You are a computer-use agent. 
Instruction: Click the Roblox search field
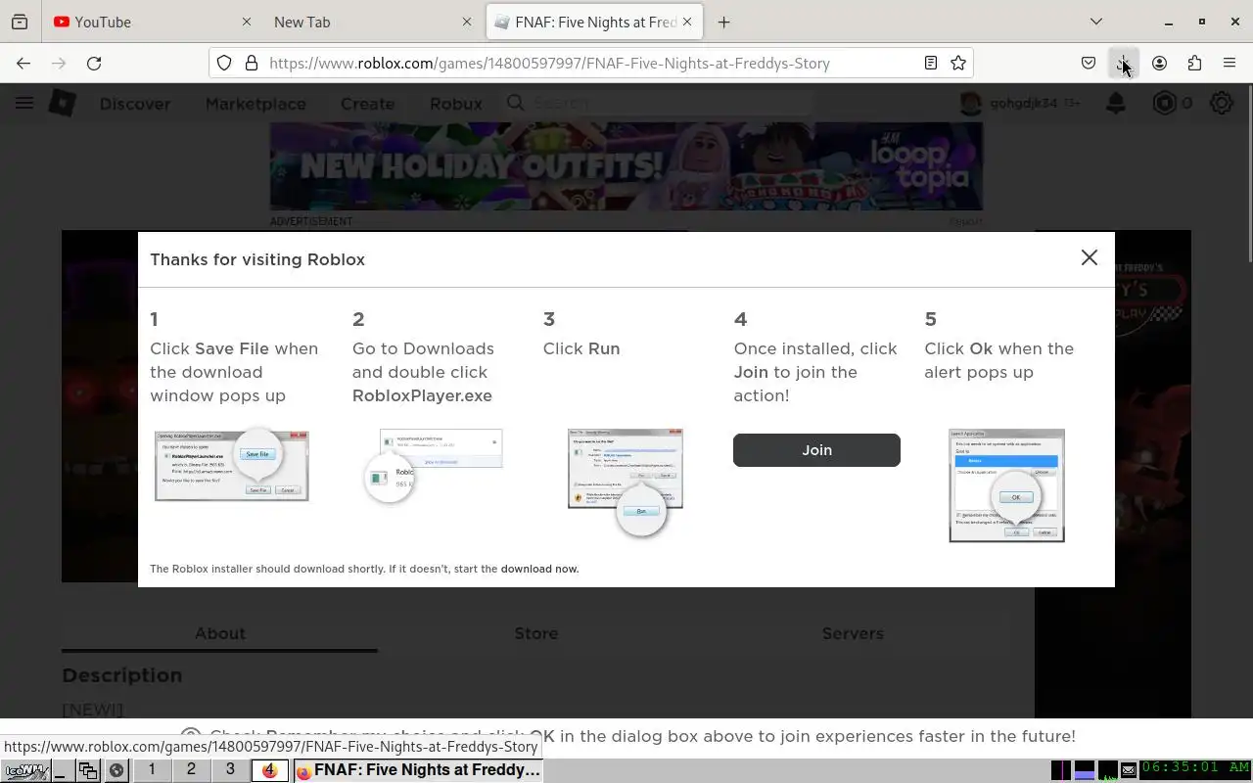658,103
